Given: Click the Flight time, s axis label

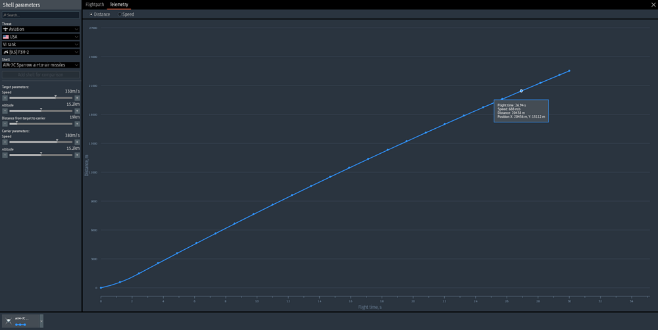Looking at the screenshot, I should 370,308.
